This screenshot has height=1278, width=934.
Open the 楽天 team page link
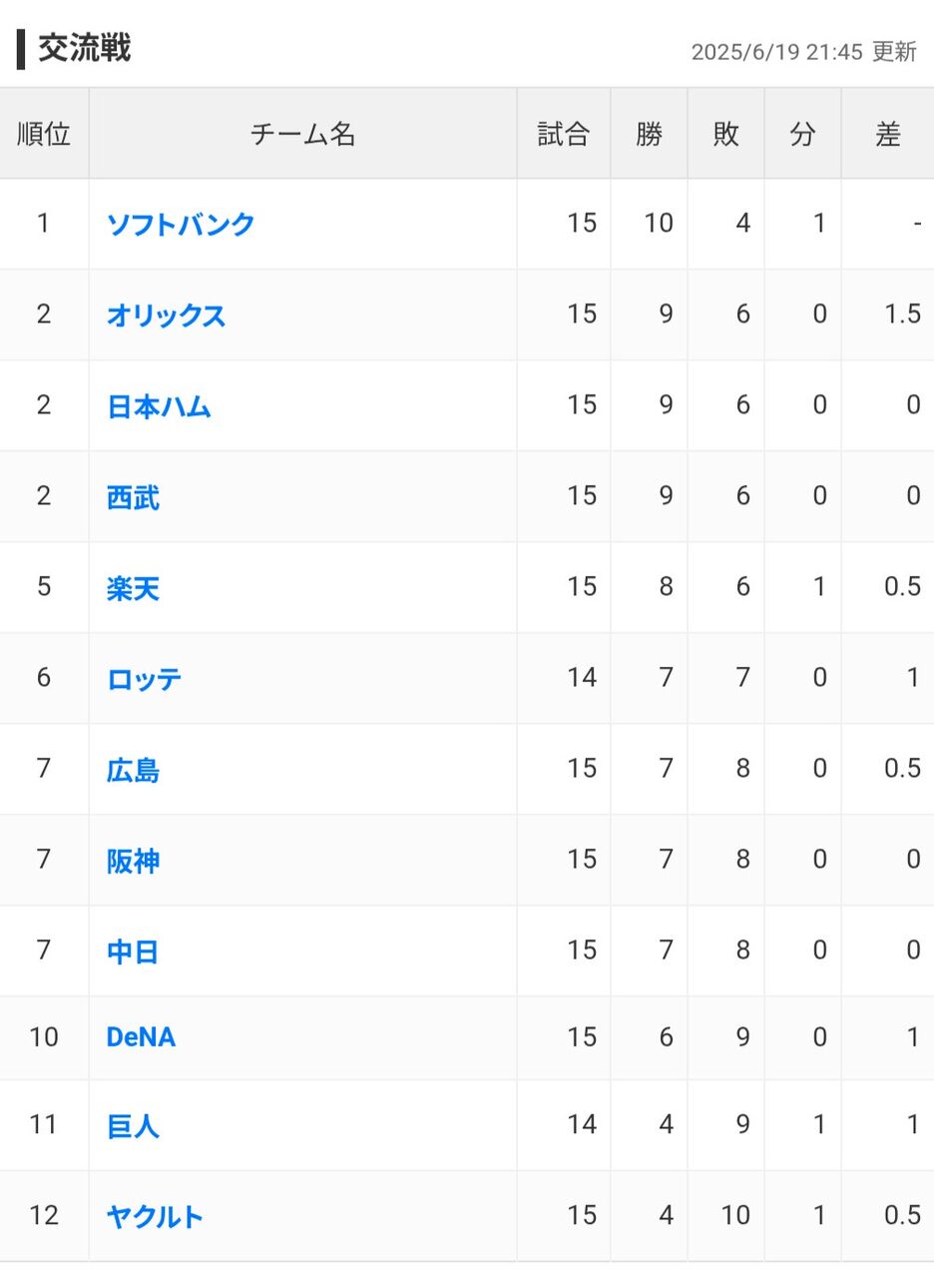(133, 588)
